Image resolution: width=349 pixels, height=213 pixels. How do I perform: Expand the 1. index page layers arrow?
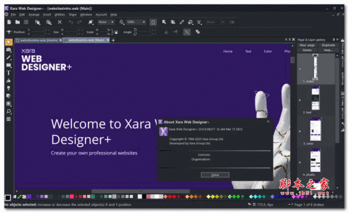pos(300,69)
